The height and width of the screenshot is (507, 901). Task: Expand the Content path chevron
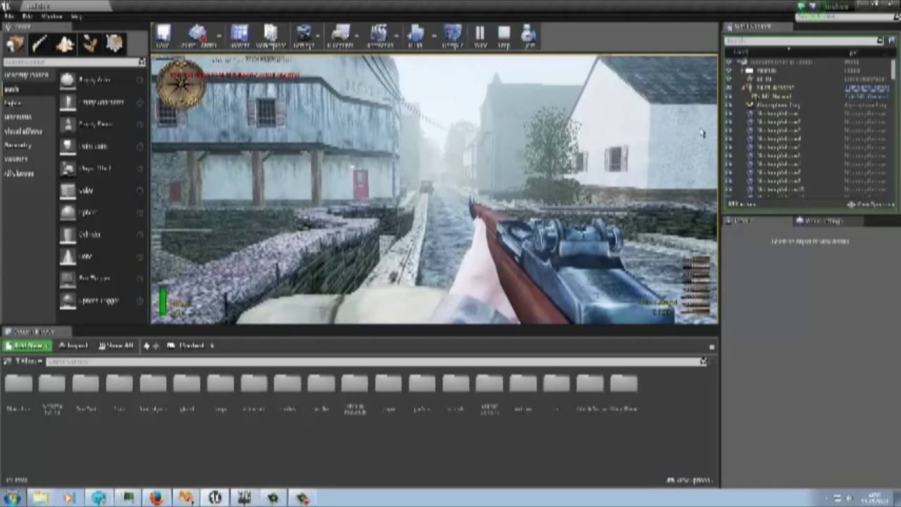pos(212,346)
